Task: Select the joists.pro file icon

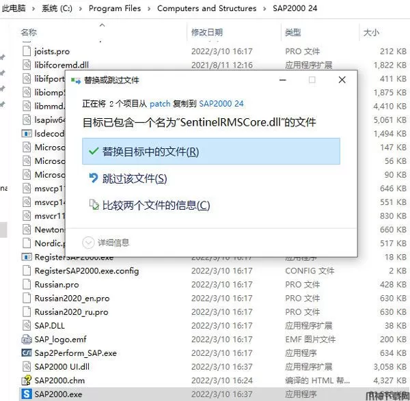Action: 27,51
